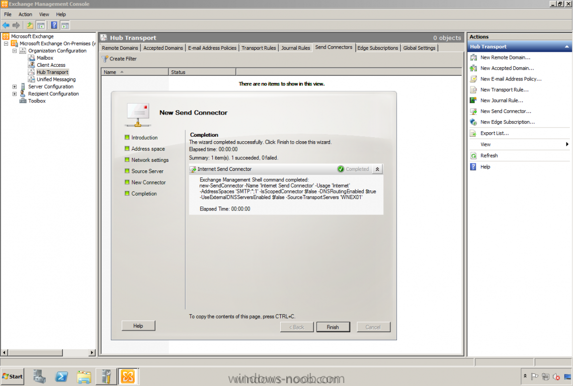This screenshot has height=386, width=573.
Task: Click the New Transport Rule icon
Action: click(473, 90)
